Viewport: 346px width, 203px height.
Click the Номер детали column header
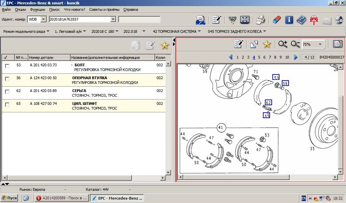[x=49, y=58]
